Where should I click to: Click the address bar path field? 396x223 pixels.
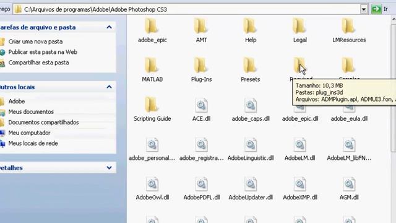pos(187,10)
